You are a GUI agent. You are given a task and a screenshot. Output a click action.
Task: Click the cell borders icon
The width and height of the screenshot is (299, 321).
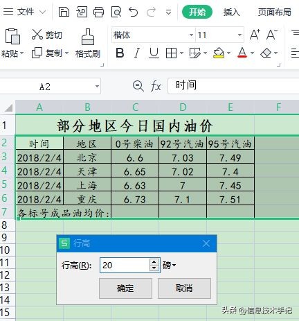(171, 53)
